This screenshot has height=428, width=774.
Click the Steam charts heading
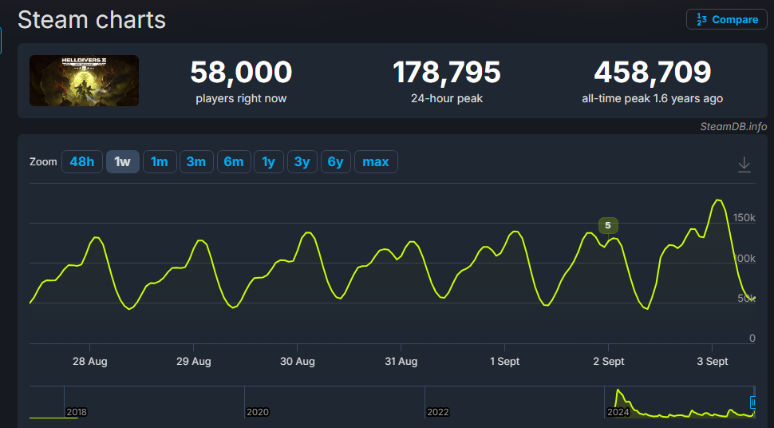click(x=92, y=20)
